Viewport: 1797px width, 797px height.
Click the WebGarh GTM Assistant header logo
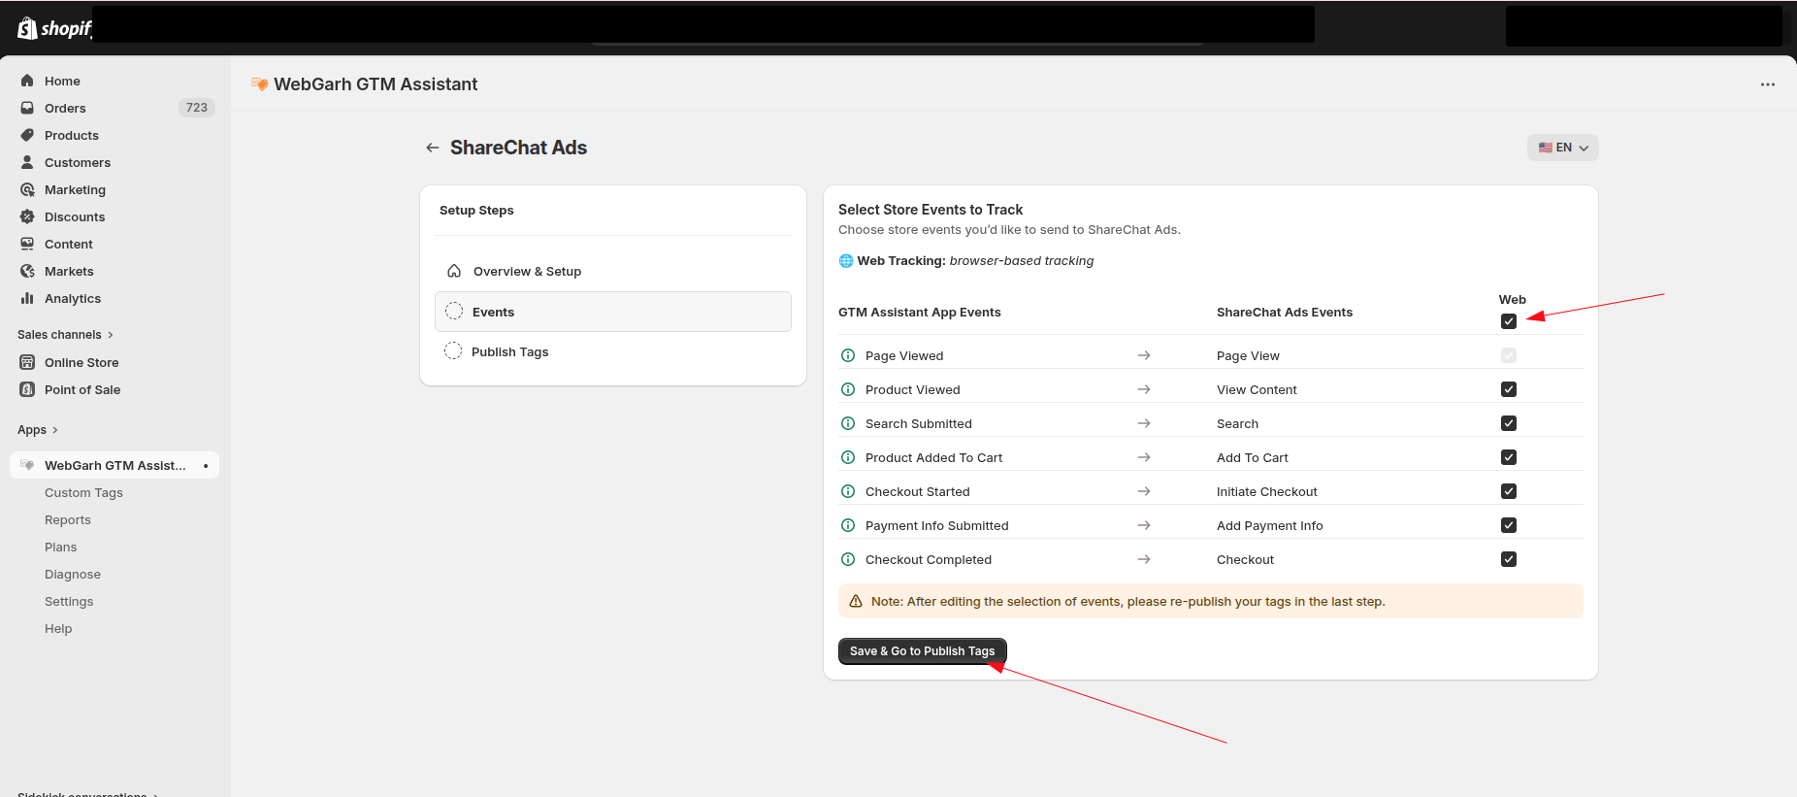259,84
